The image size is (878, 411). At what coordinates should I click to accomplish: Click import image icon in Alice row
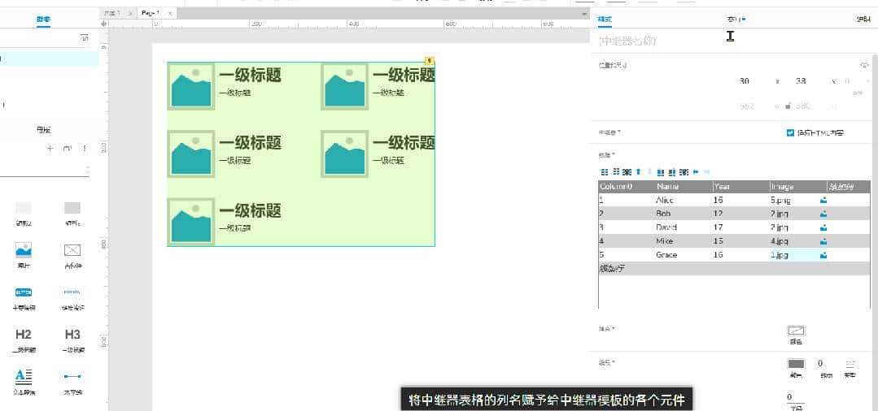(823, 200)
